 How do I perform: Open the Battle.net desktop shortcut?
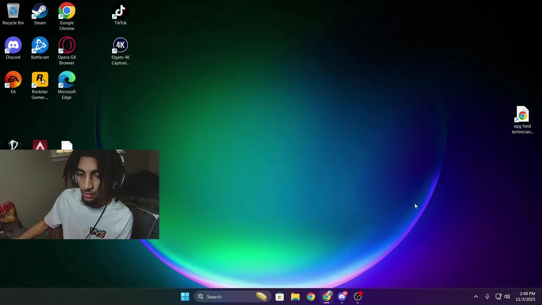coord(40,49)
